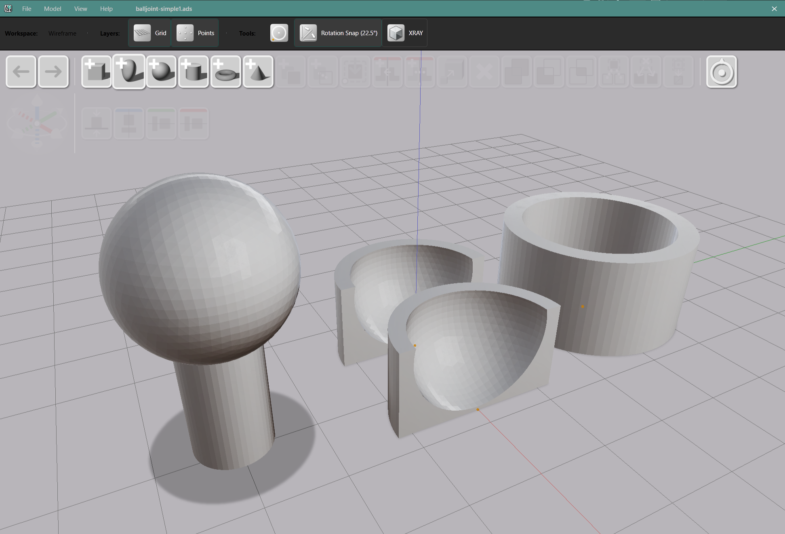Add a torus primitive
The height and width of the screenshot is (534, 785).
click(226, 72)
